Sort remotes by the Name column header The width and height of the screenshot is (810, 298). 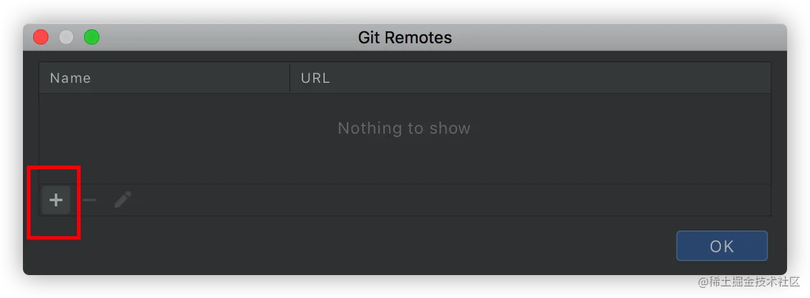(x=70, y=78)
